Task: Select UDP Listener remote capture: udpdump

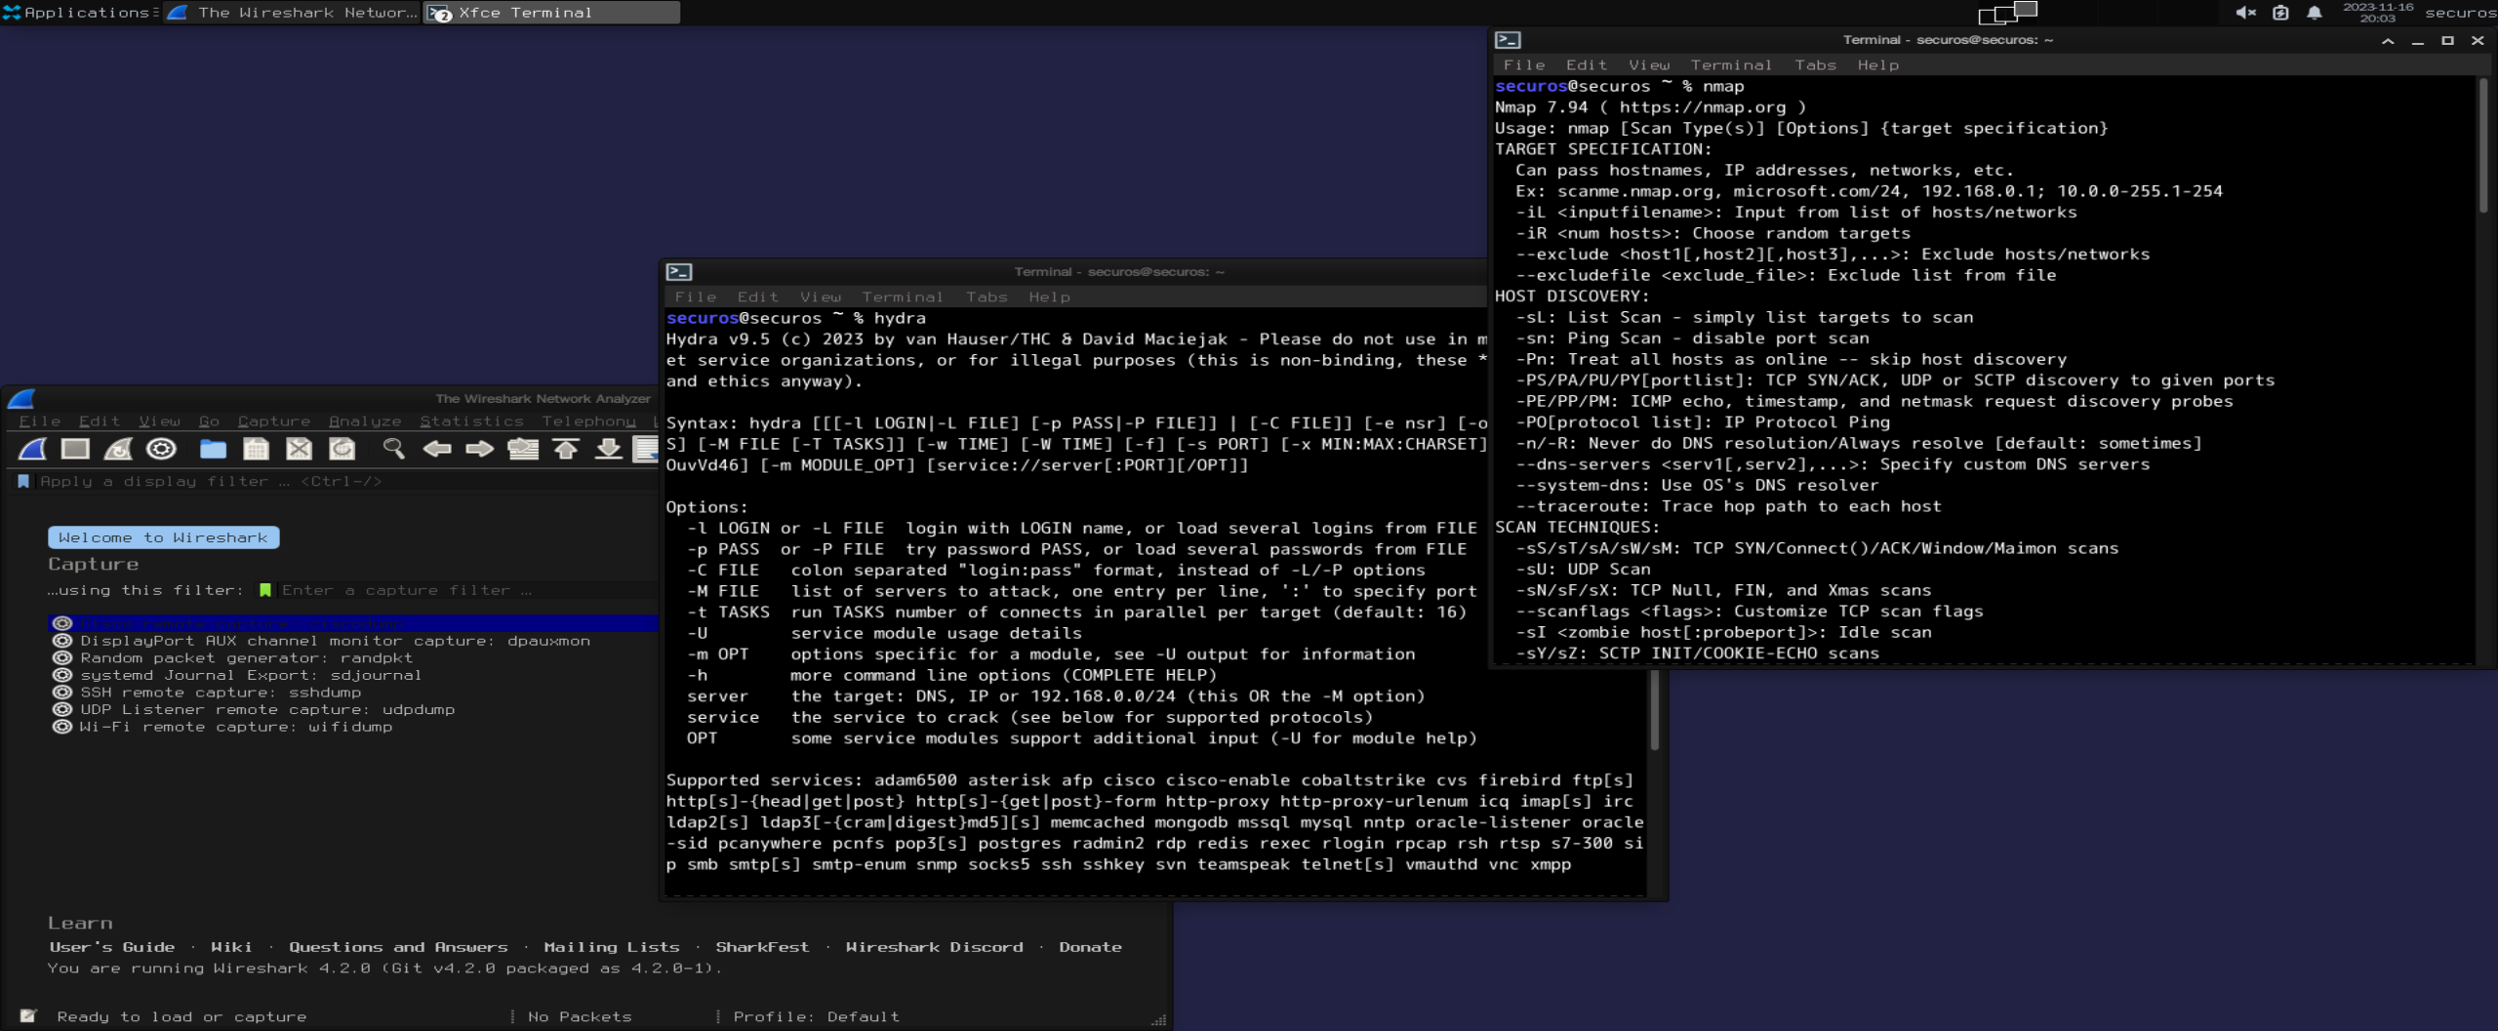Action: click(x=267, y=709)
